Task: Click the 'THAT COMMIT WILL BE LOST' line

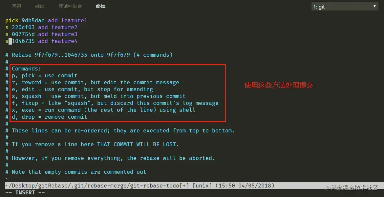Action: point(92,144)
